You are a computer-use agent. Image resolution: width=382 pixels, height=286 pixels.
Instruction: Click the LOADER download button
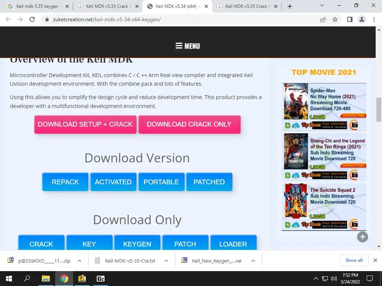coord(234,242)
